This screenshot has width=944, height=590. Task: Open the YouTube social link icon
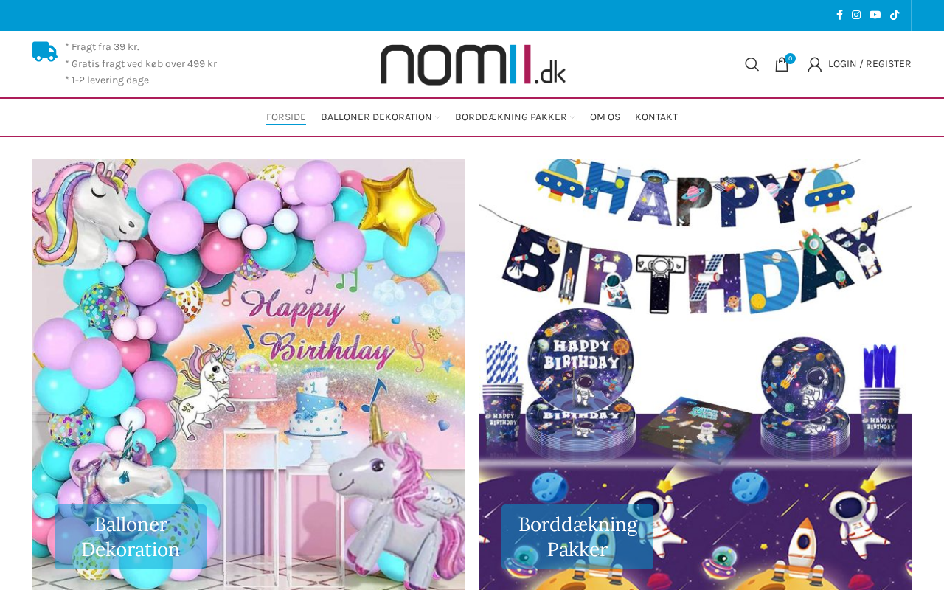pyautogui.click(x=875, y=15)
